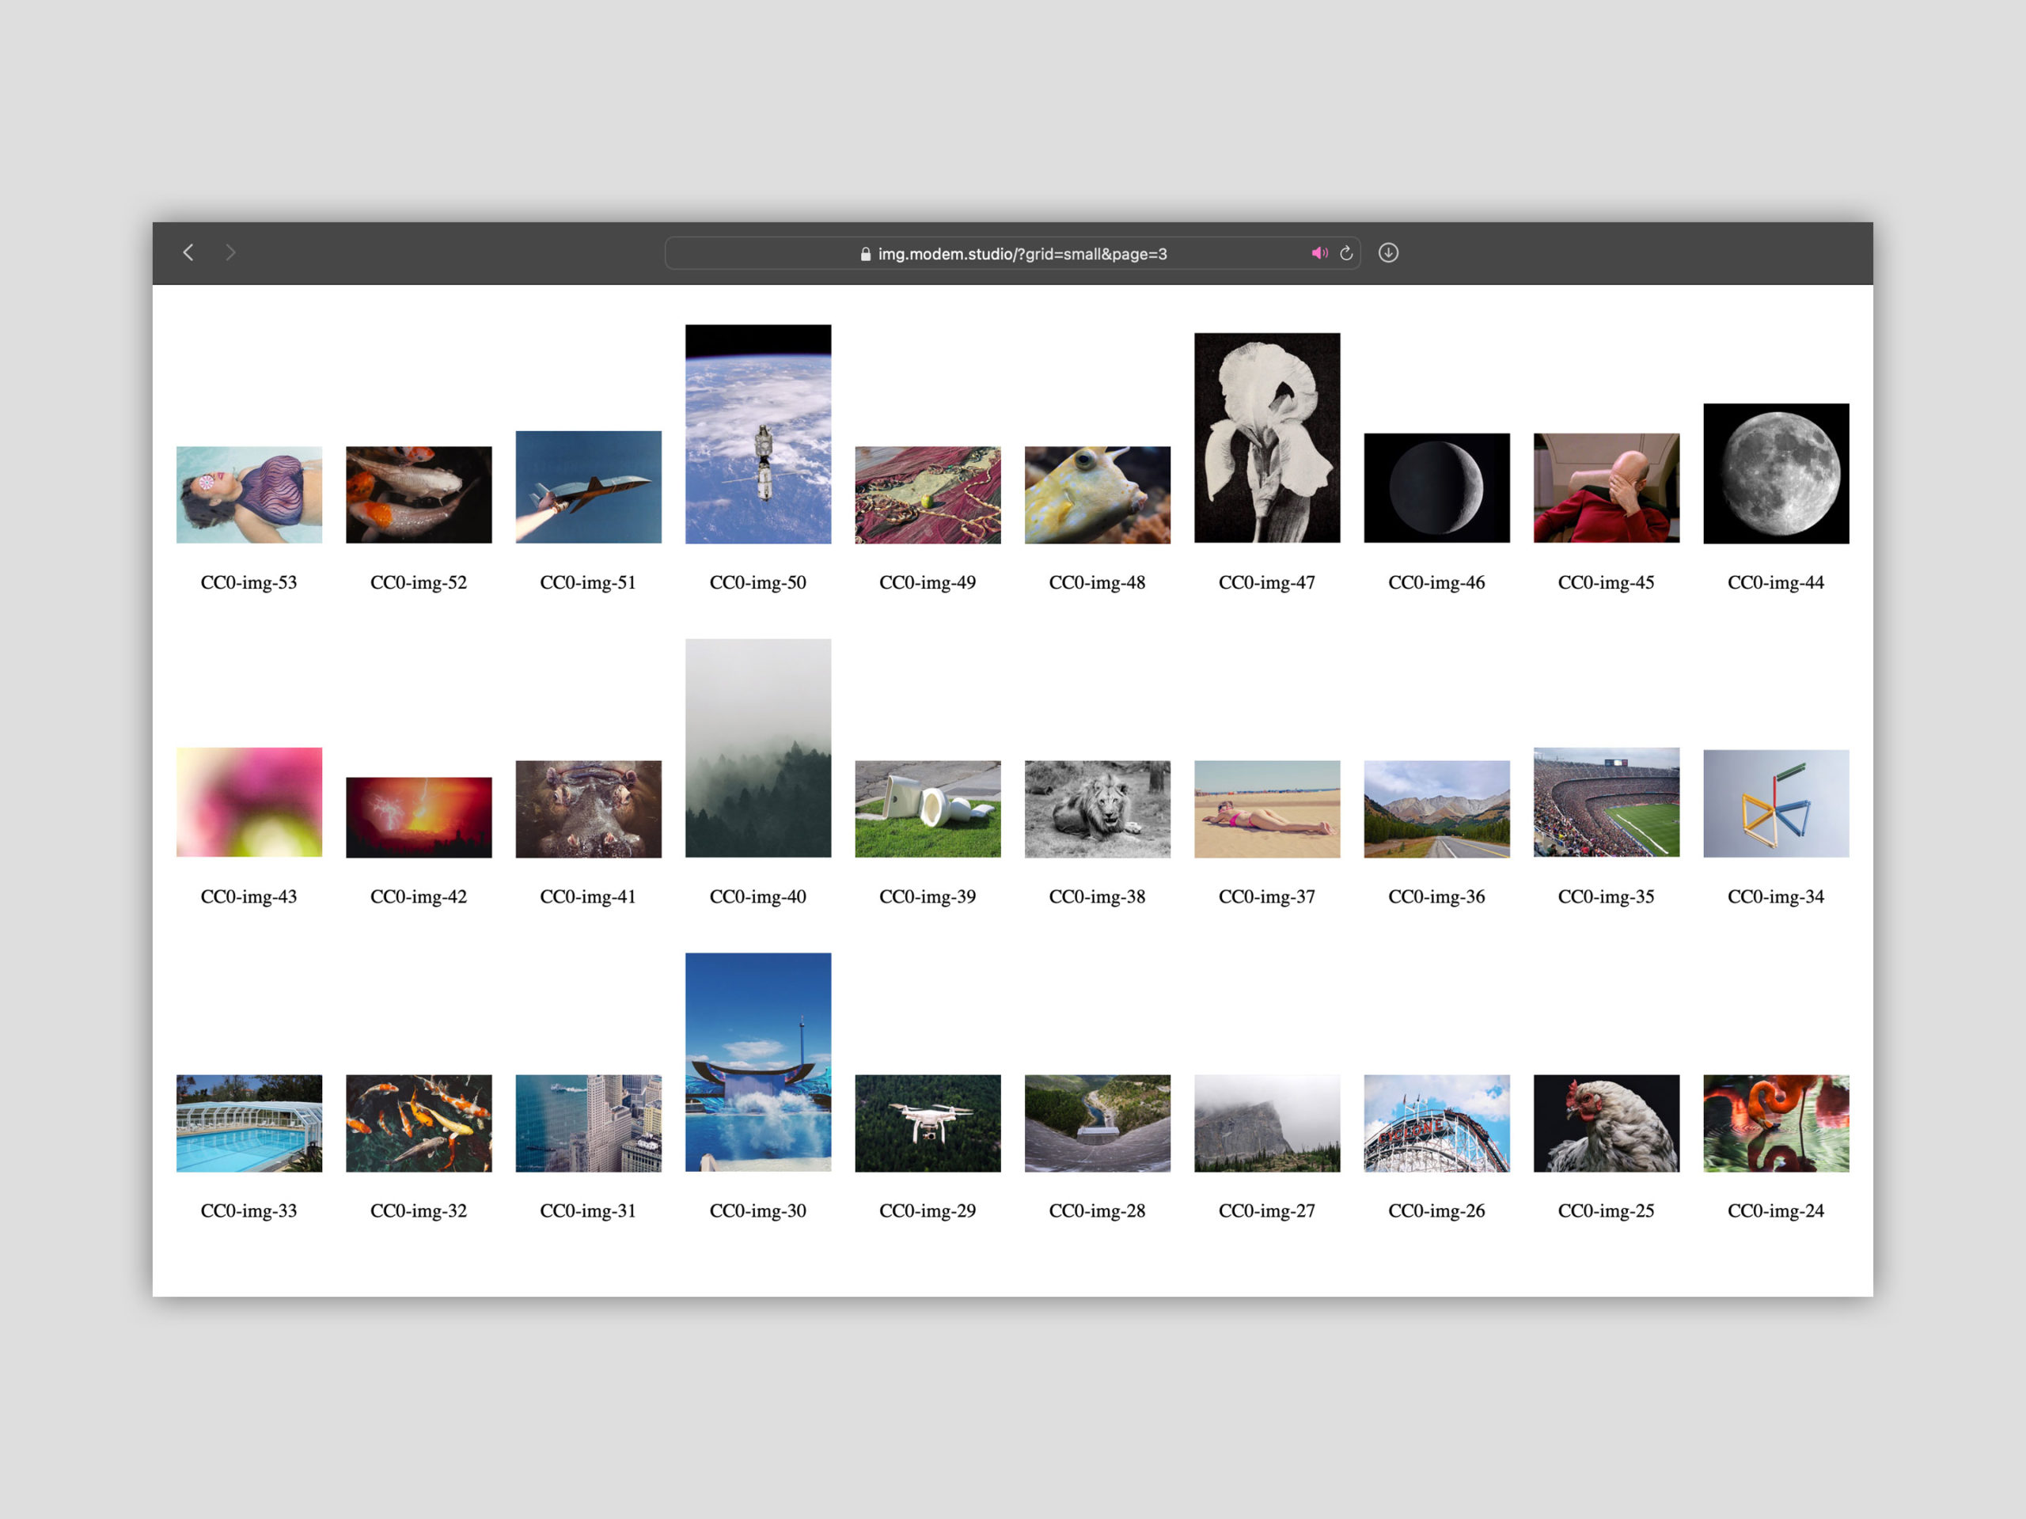Select the waterfall building thumbnail CC0-img-30
2026x1519 pixels.
(x=758, y=1062)
